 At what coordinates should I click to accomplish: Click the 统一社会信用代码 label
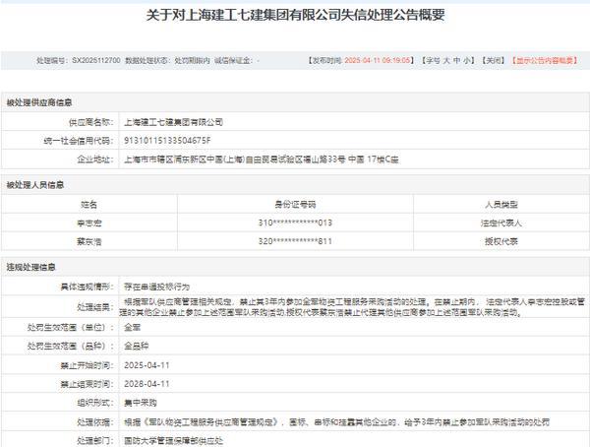click(79, 141)
